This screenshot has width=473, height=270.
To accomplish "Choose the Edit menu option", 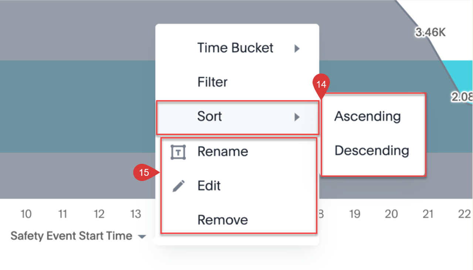I will (209, 186).
